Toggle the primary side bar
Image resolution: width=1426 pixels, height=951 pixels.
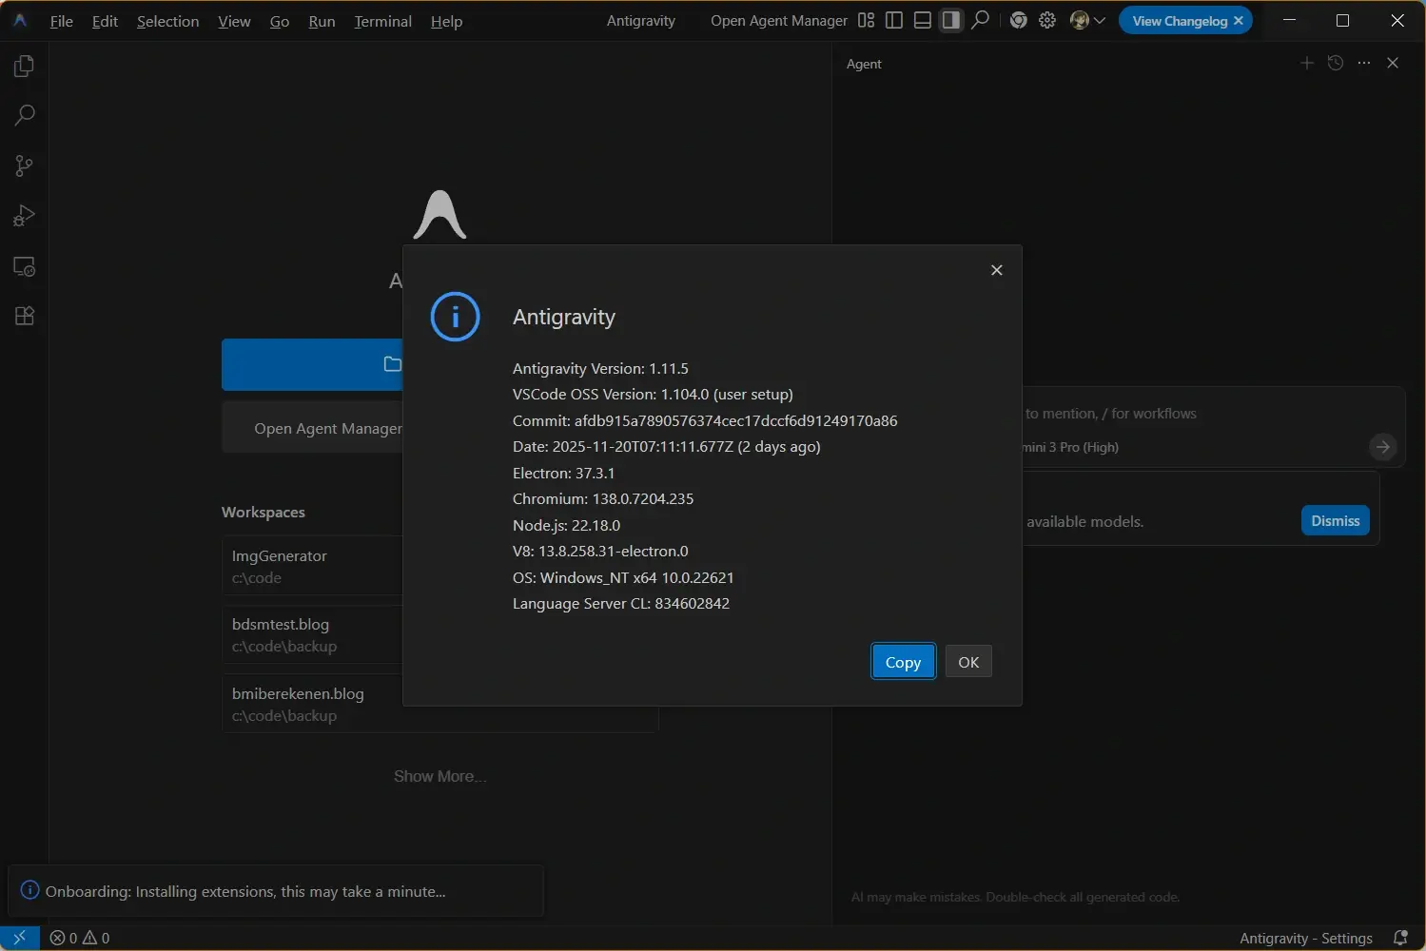click(894, 20)
